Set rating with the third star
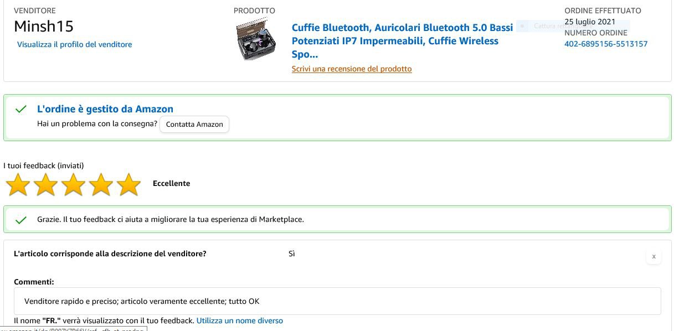The image size is (674, 331). [x=73, y=184]
